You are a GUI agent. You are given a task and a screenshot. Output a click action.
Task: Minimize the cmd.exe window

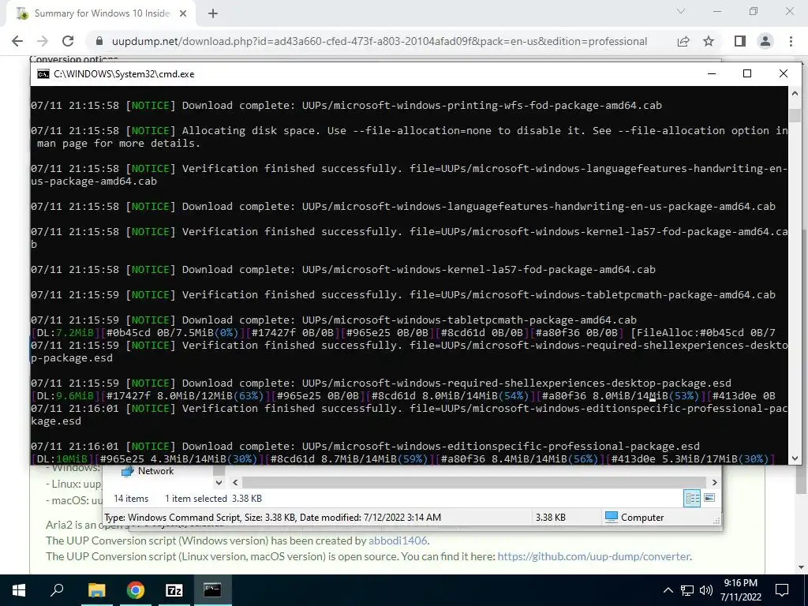[712, 73]
